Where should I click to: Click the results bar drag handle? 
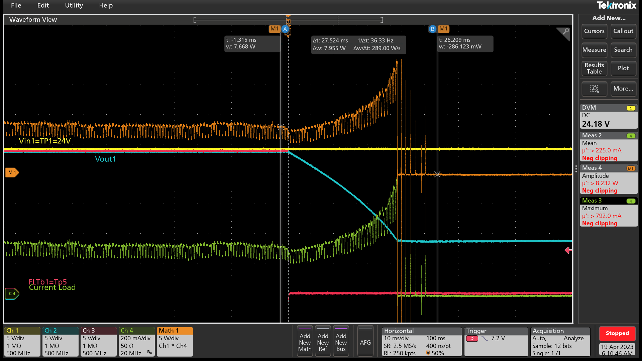click(x=576, y=169)
